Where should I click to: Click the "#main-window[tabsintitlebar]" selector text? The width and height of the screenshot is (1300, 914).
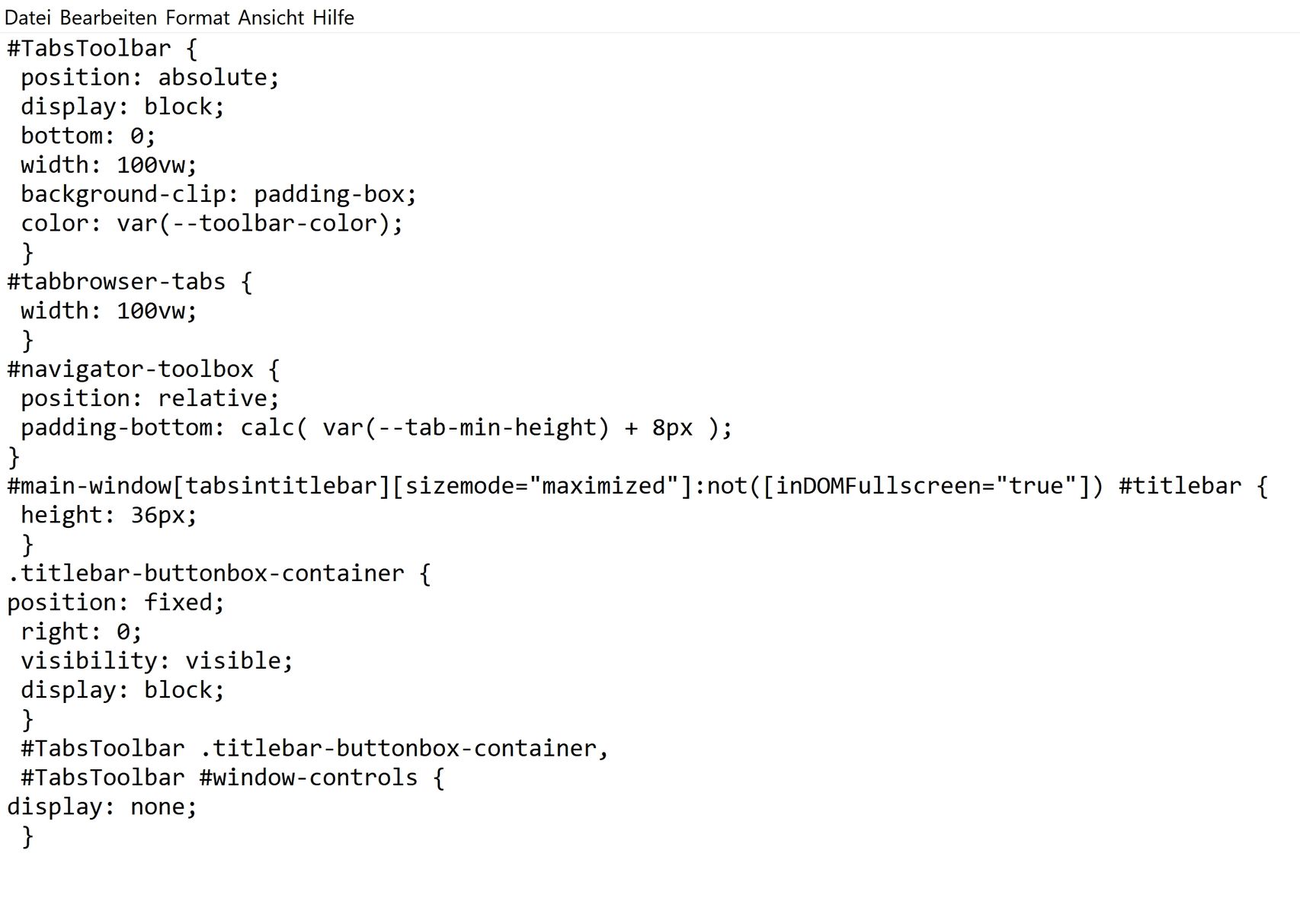[x=198, y=486]
